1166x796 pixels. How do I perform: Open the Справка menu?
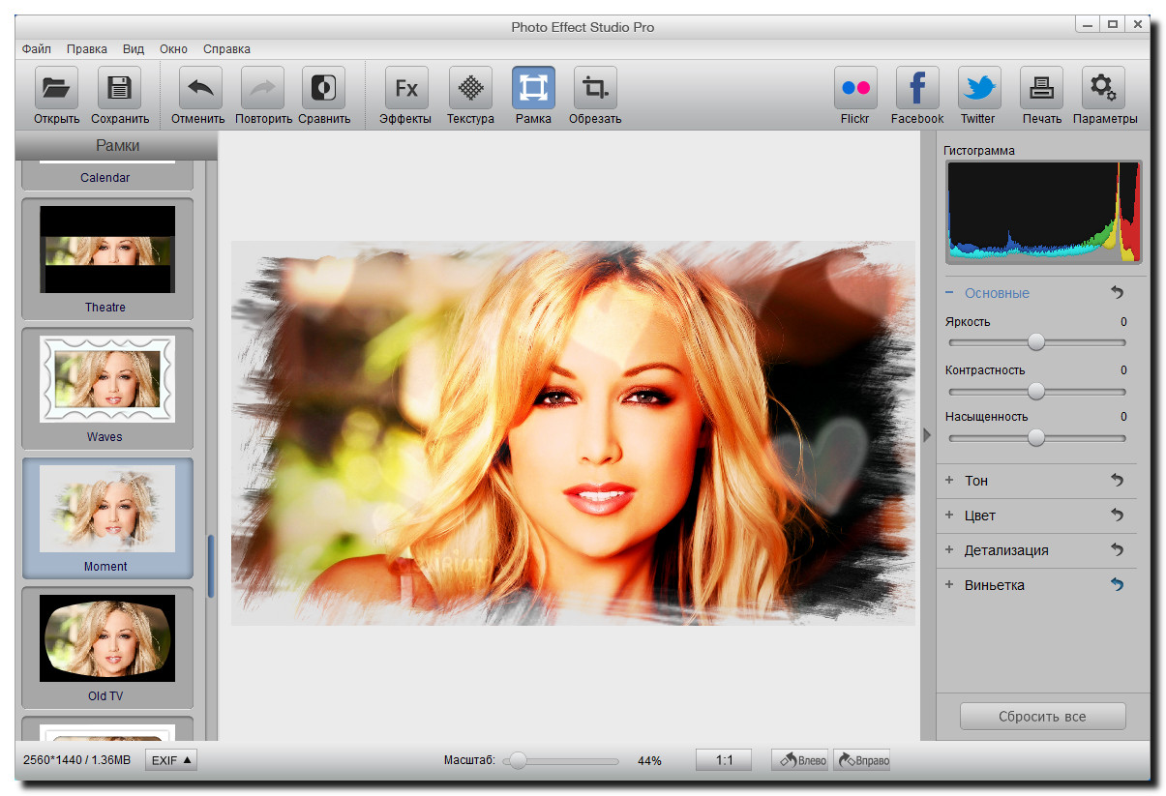[226, 48]
